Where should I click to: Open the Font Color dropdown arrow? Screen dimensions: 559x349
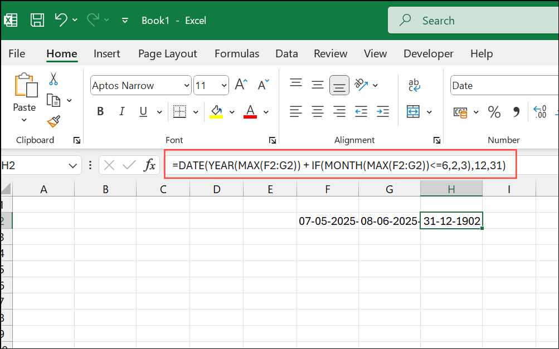click(266, 111)
